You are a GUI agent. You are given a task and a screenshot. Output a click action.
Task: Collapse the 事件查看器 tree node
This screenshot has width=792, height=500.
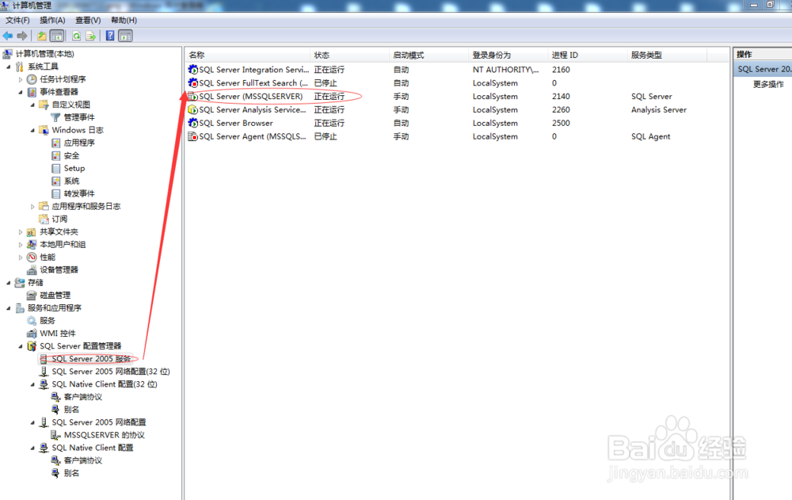coord(21,92)
